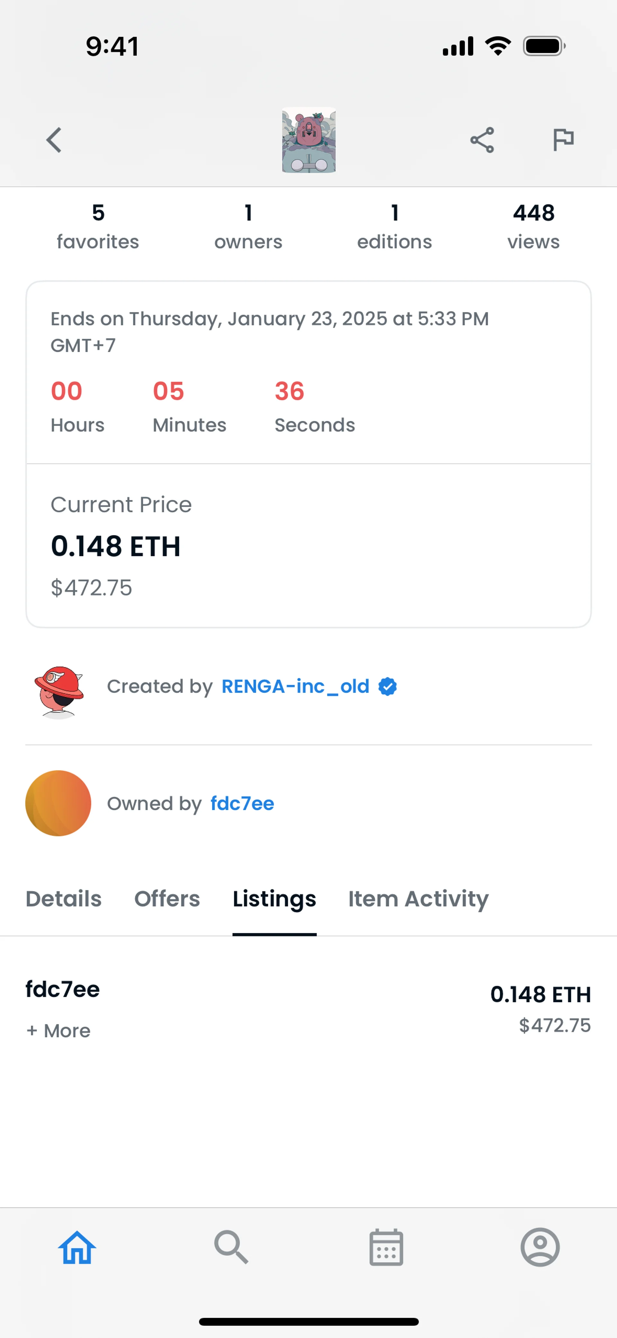Tap the back arrow icon
617x1338 pixels.
tap(54, 140)
